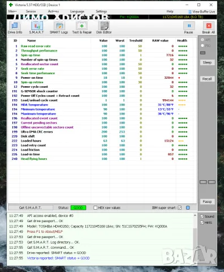Click the 11721045168 LBA capacity text
Viewport: 224px width, 272px height.
coord(183,17)
